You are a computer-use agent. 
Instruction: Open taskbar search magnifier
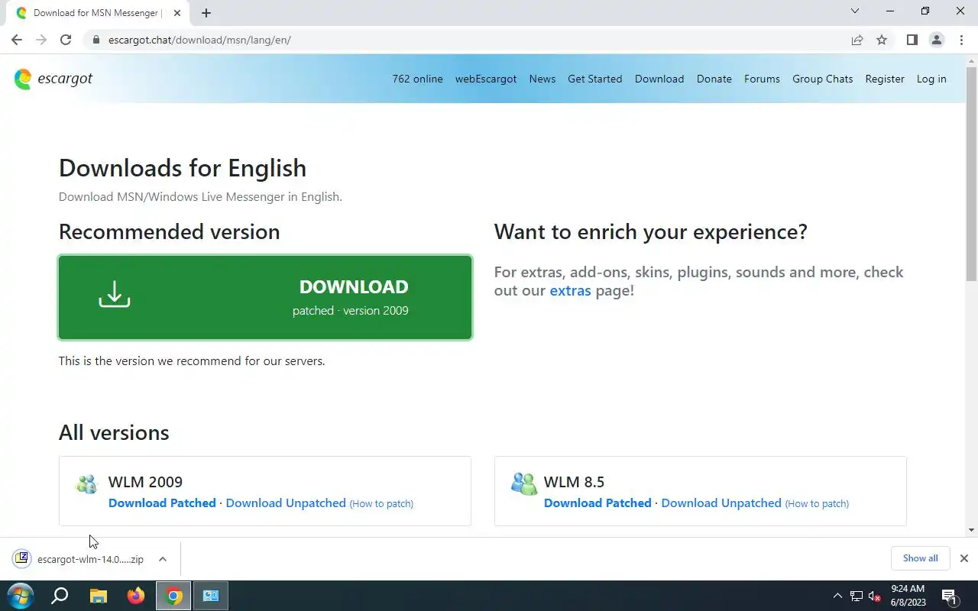pyautogui.click(x=60, y=596)
